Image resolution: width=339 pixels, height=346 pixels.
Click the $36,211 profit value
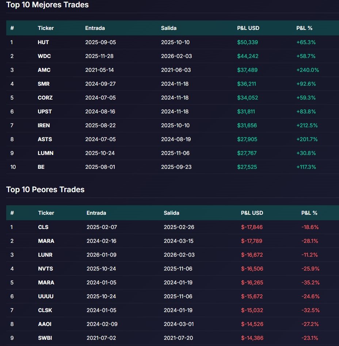tap(246, 84)
